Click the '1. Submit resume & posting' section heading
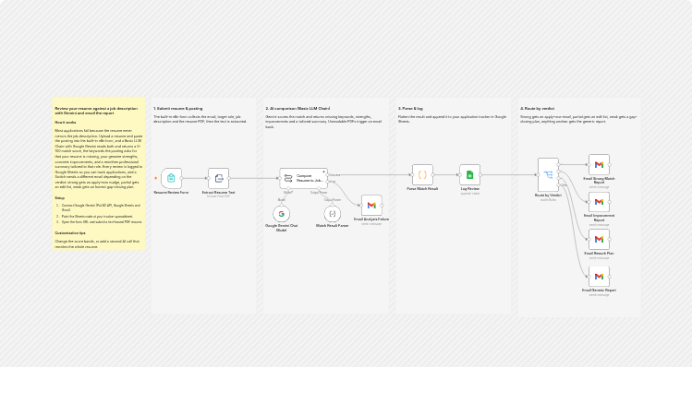This screenshot has width=692, height=415. (x=178, y=109)
